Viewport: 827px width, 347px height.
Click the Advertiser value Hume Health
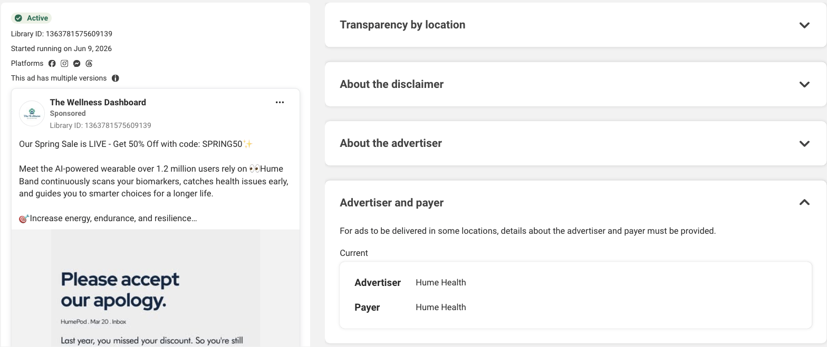click(x=441, y=282)
